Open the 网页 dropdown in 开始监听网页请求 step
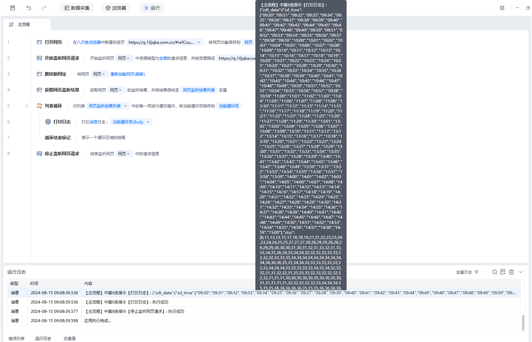 pyautogui.click(x=124, y=58)
